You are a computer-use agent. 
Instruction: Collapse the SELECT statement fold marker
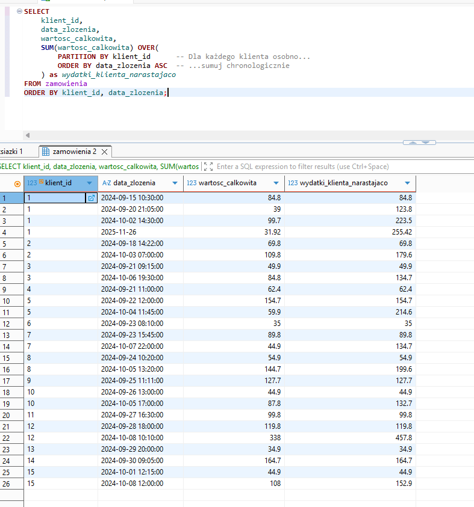[x=19, y=11]
